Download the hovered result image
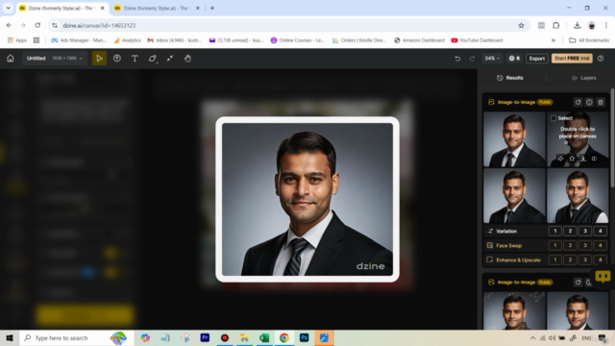 click(583, 159)
